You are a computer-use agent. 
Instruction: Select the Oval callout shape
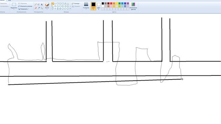point(65,9)
